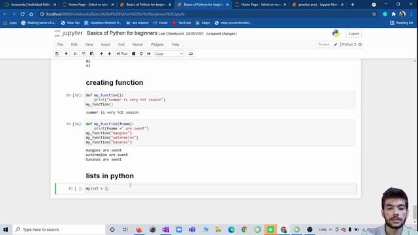
Task: Open the Cell menu
Action: [121, 44]
